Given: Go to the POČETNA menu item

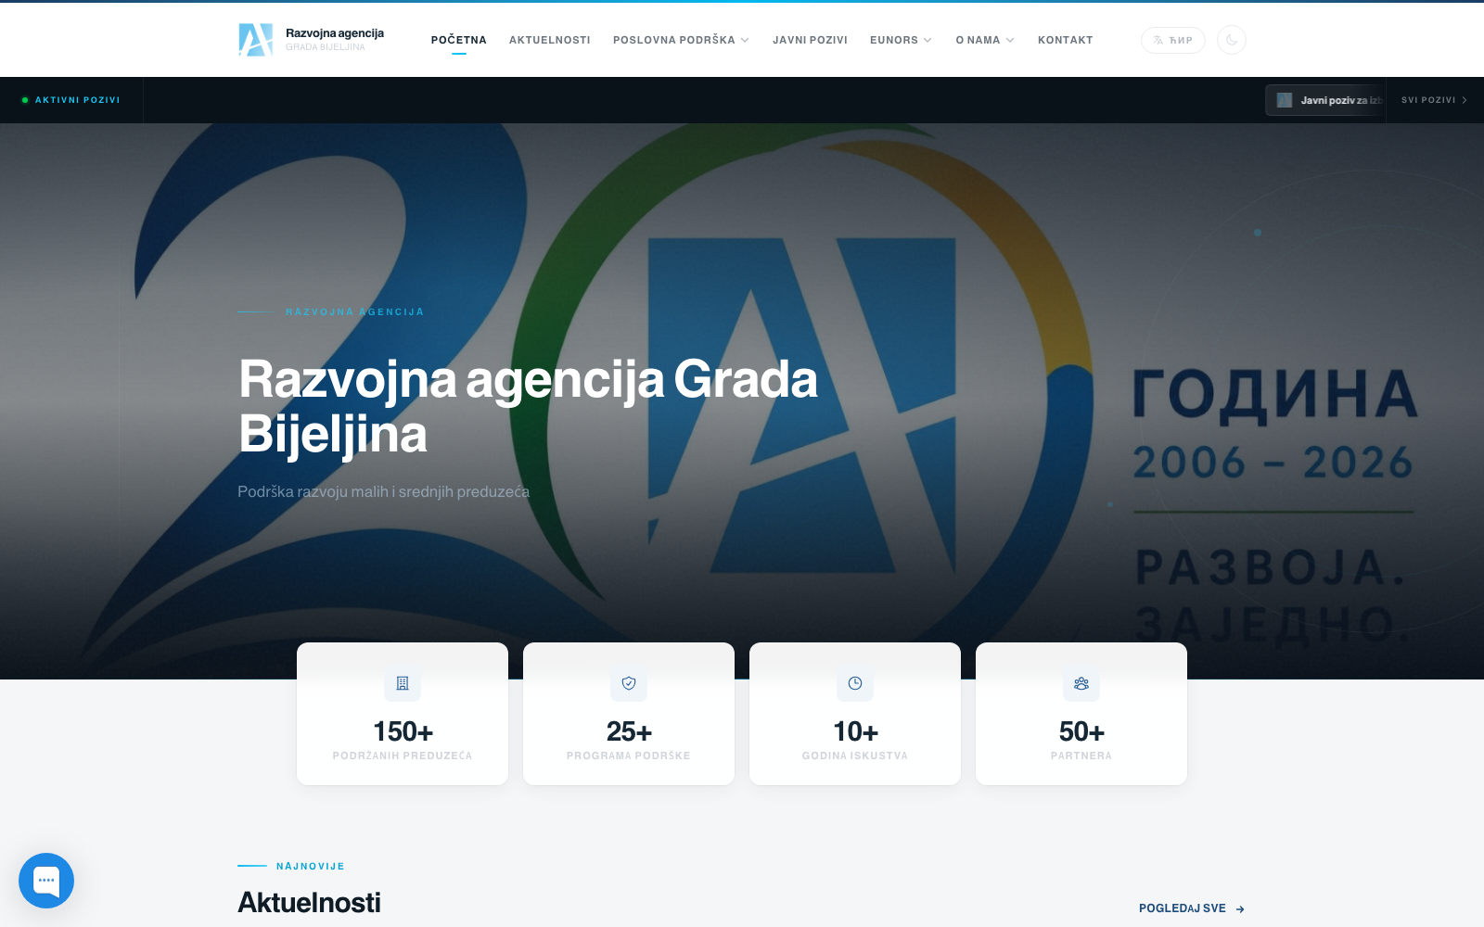Looking at the screenshot, I should 459,40.
